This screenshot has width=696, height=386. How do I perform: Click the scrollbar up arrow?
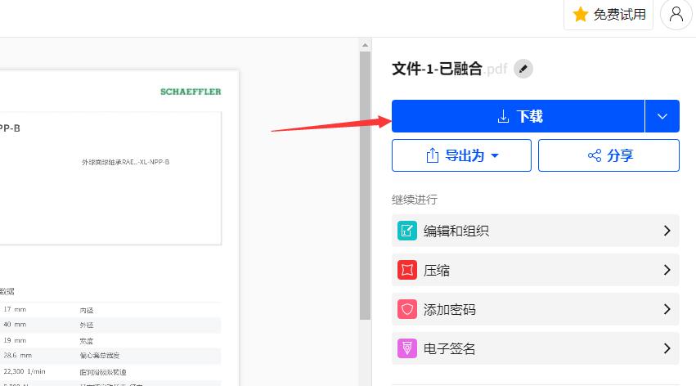click(x=365, y=45)
